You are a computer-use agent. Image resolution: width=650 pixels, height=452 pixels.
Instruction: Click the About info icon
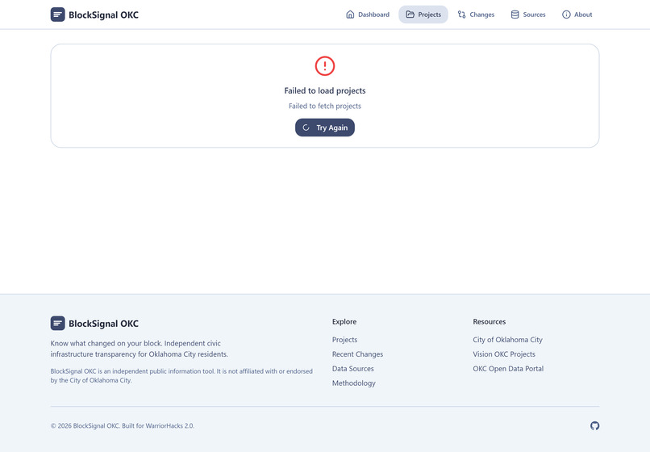566,15
